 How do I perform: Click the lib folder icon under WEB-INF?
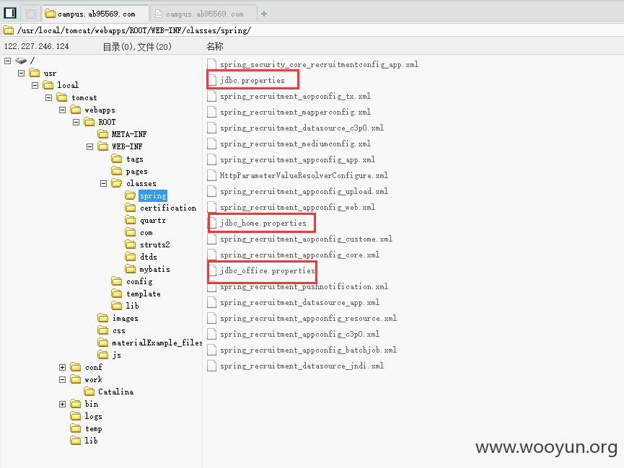117,306
